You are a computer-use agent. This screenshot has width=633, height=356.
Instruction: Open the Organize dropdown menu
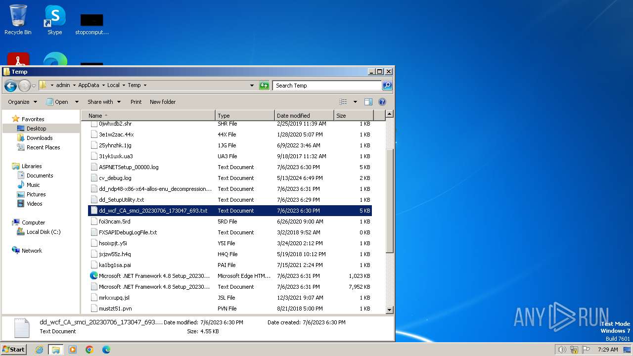point(22,102)
